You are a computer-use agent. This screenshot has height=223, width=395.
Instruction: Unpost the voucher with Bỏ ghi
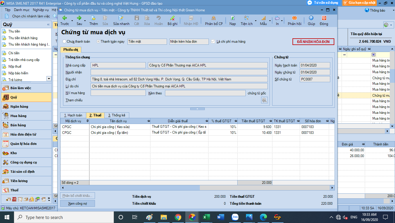(173, 20)
